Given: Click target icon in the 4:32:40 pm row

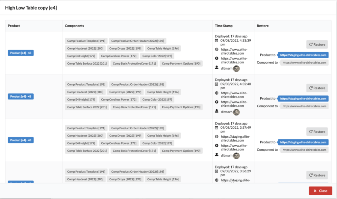Looking at the screenshot, I should pyautogui.click(x=217, y=93).
